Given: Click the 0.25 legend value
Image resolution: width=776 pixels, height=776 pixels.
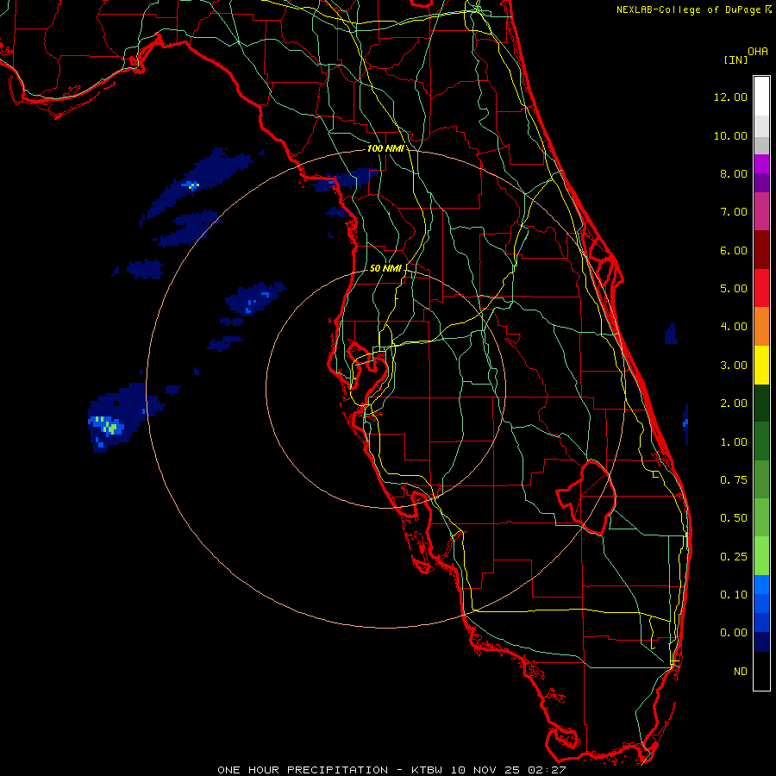Looking at the screenshot, I should pyautogui.click(x=734, y=557).
